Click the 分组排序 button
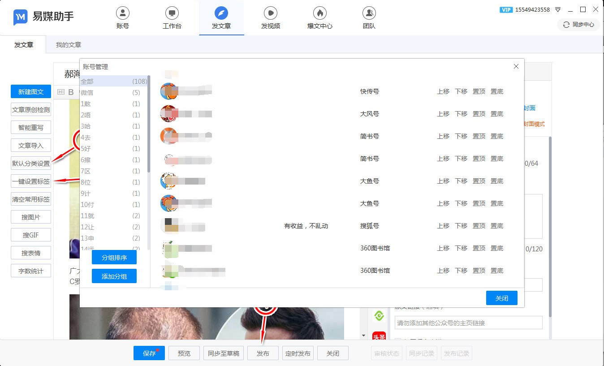This screenshot has width=604, height=366. tap(114, 258)
